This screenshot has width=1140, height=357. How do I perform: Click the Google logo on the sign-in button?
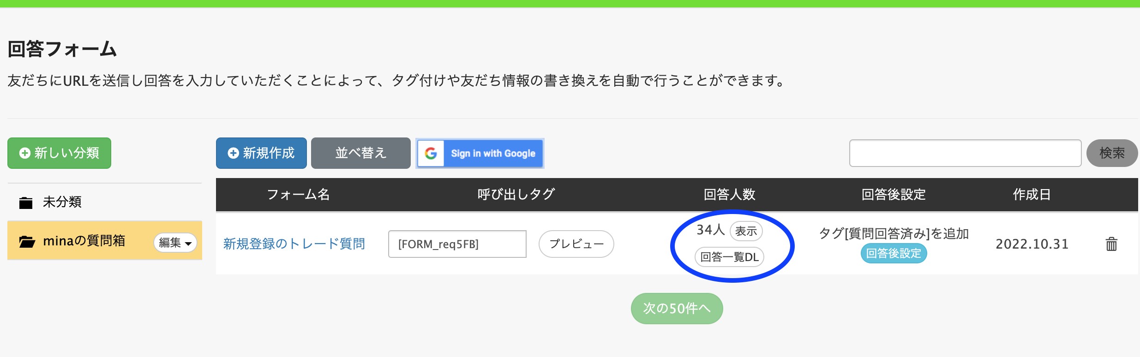click(431, 153)
